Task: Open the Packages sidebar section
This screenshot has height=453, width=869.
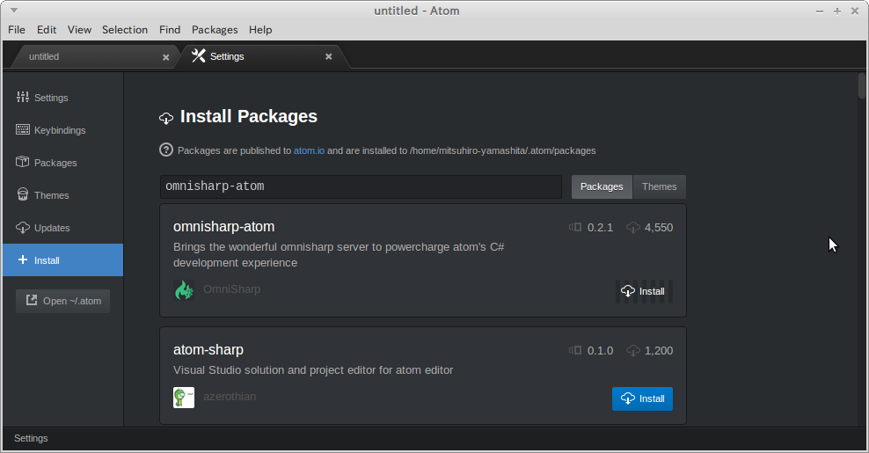Action: [62, 163]
